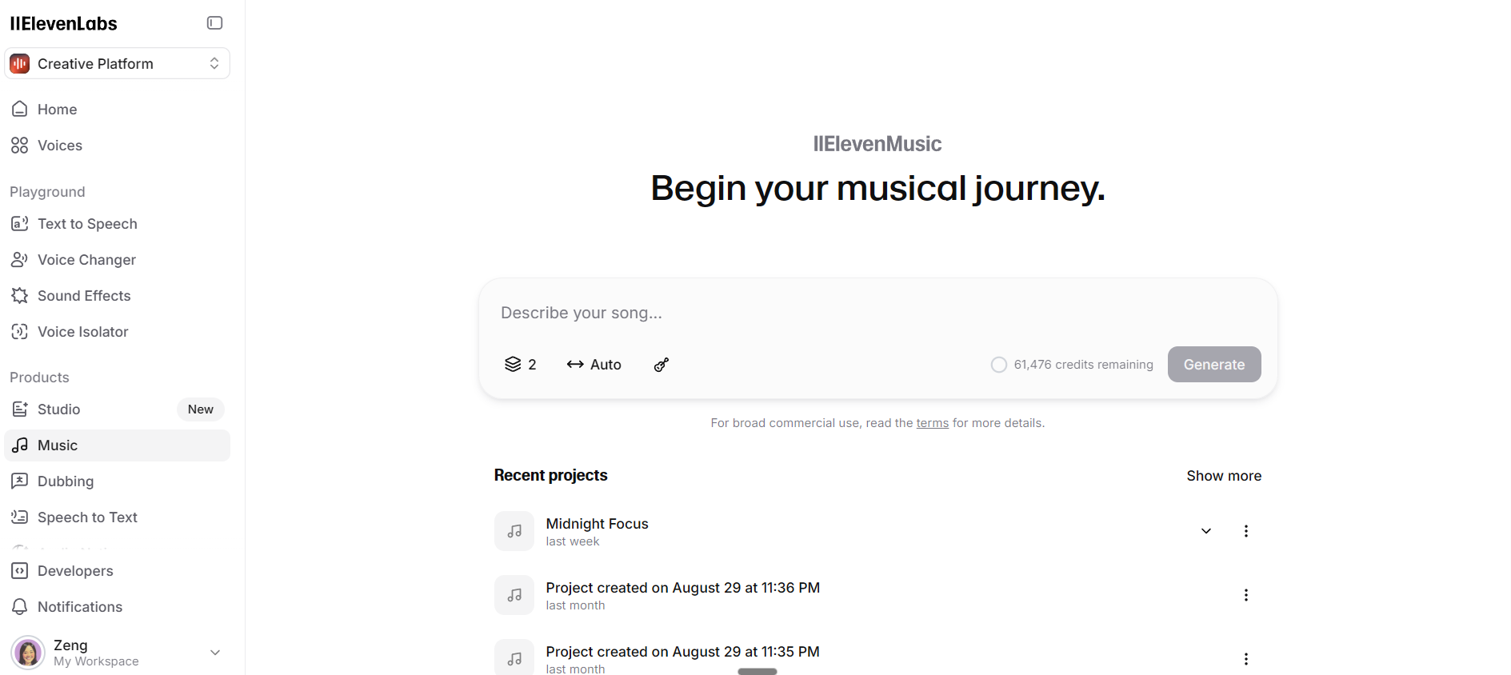Collapse the sidebar panel icon

pyautogui.click(x=214, y=23)
